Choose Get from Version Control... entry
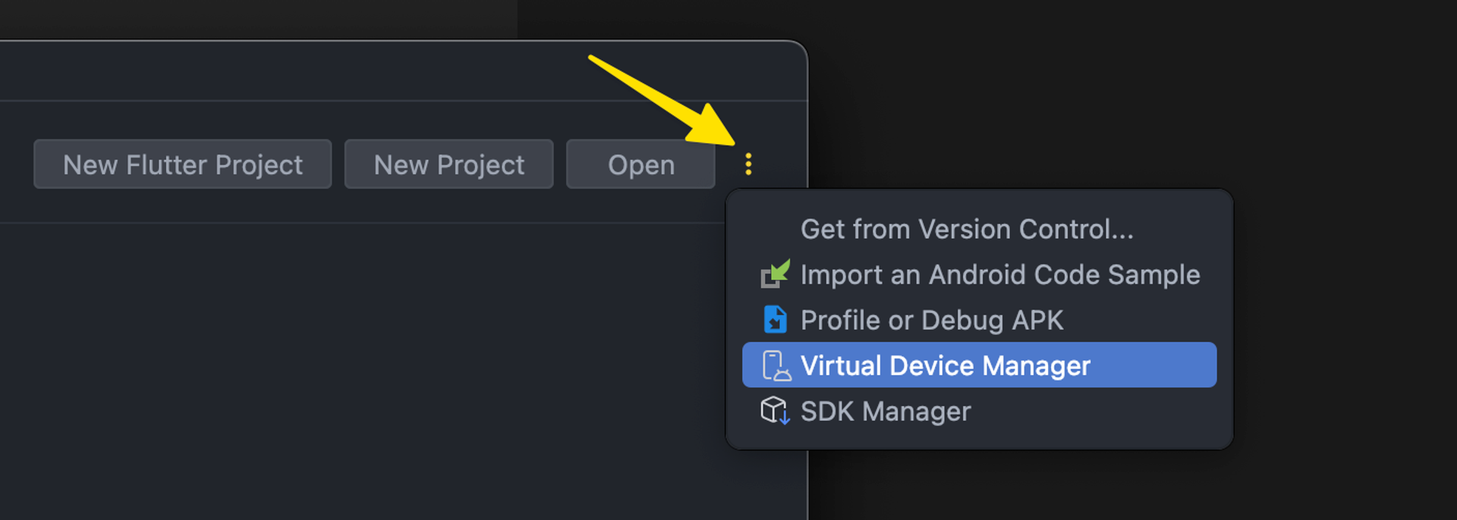Screen dimensions: 1457x520 click(x=979, y=229)
